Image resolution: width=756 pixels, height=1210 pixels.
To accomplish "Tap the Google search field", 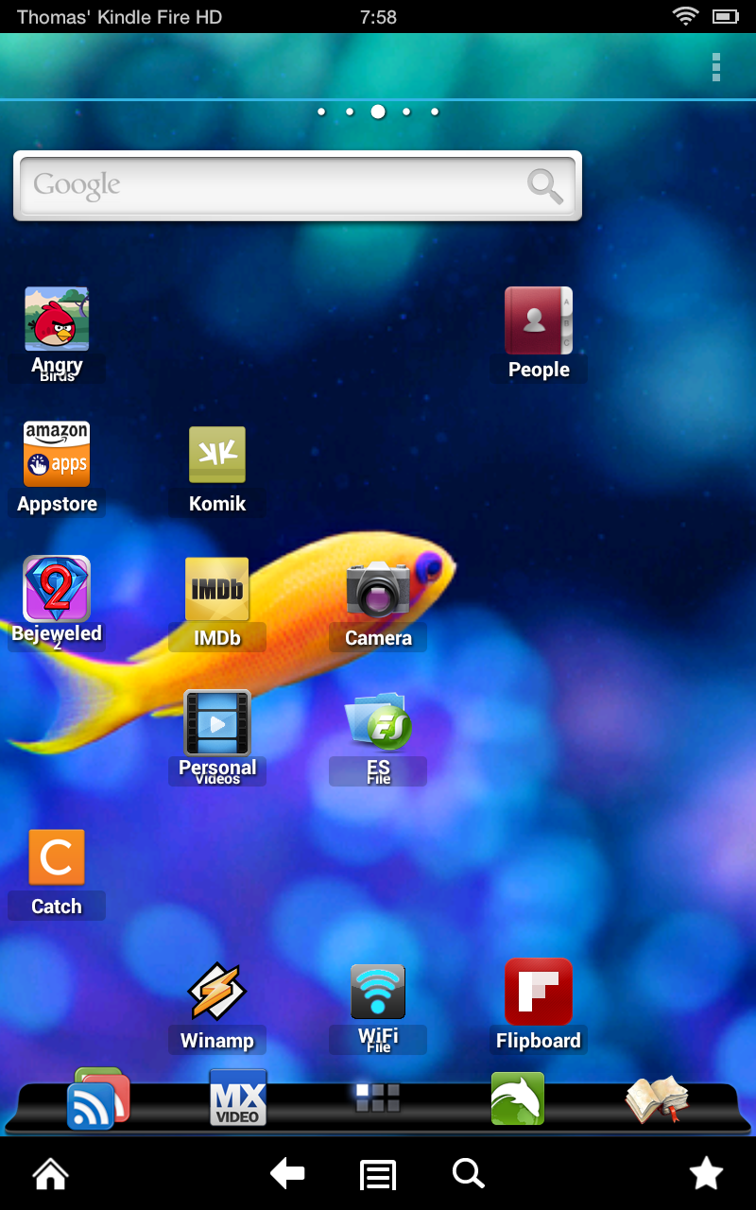I will pyautogui.click(x=298, y=185).
